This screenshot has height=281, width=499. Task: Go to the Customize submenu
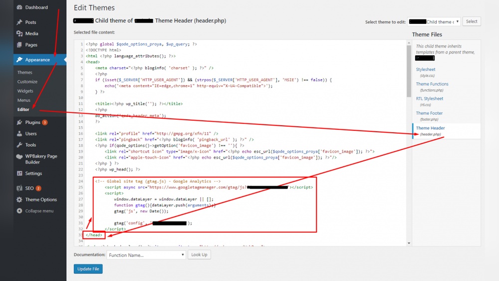pyautogui.click(x=27, y=81)
